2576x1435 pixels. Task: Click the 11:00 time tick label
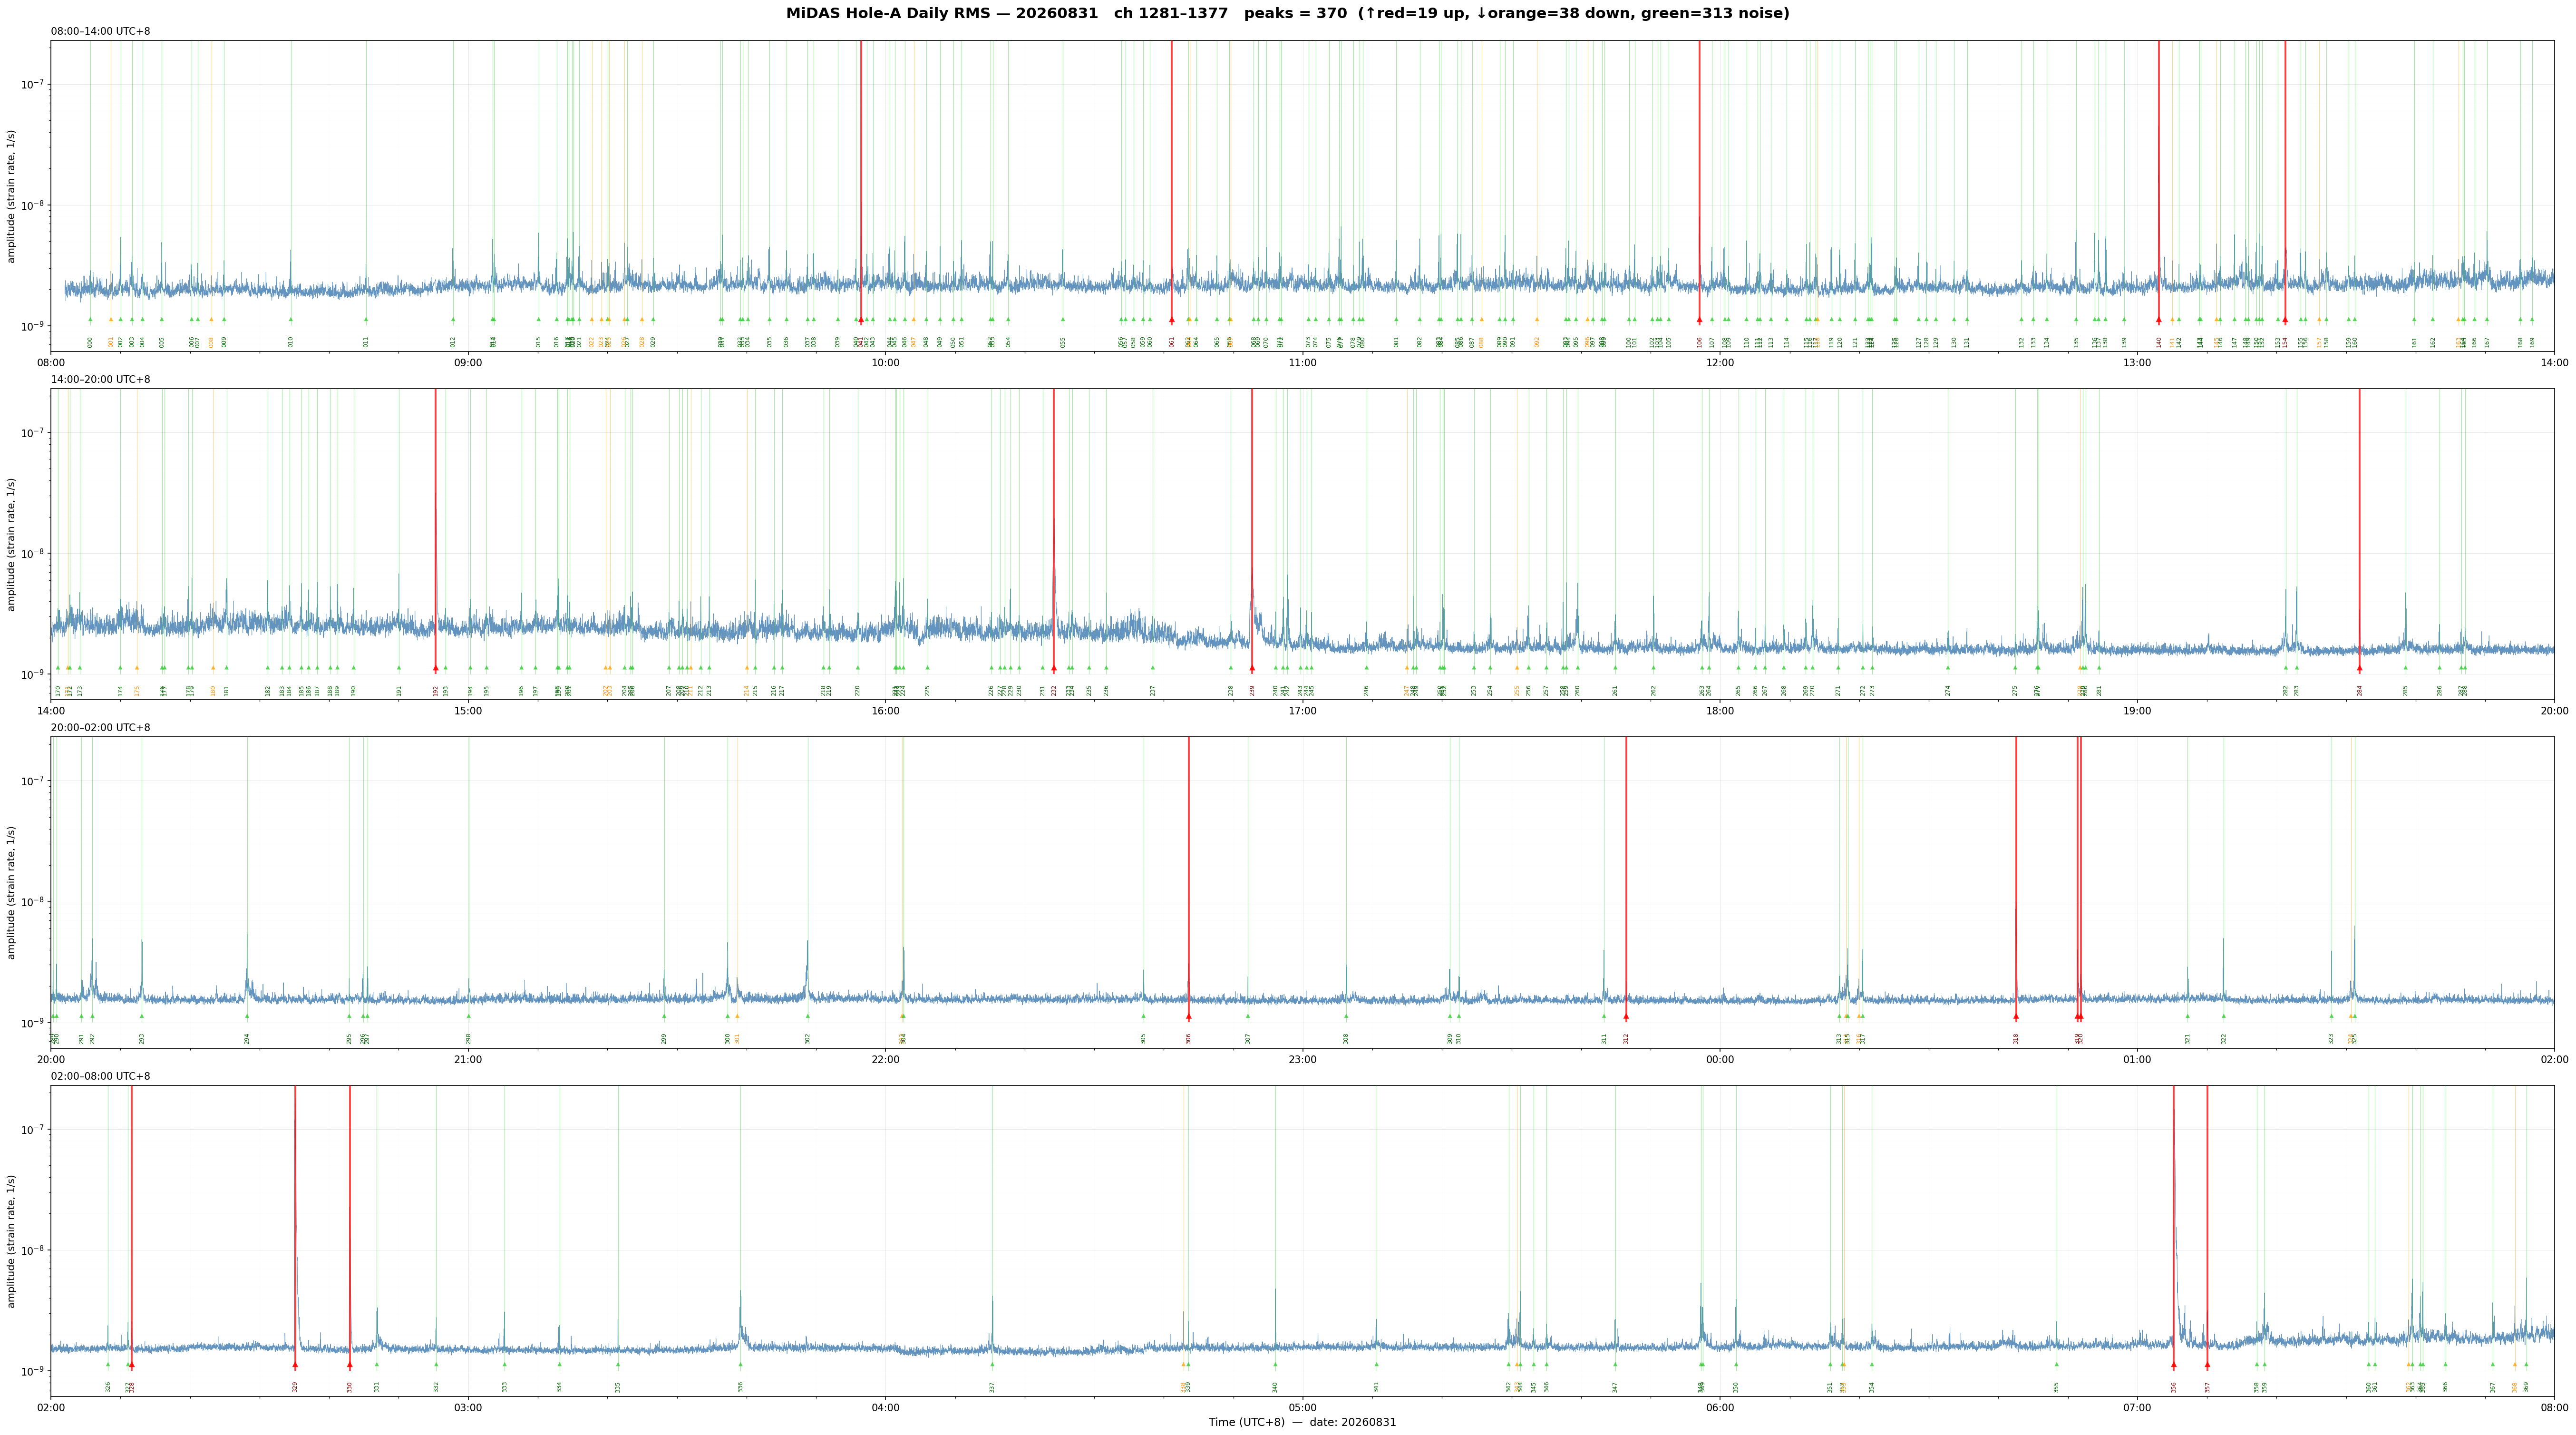click(x=1302, y=362)
